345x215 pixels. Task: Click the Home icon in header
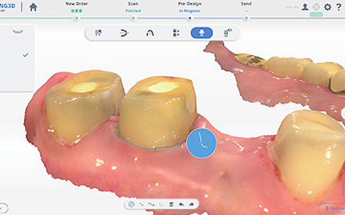(33, 7)
